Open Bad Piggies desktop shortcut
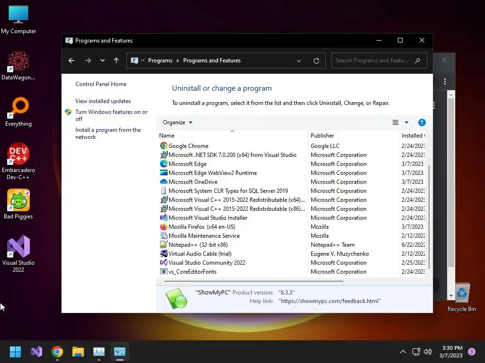This screenshot has height=363, width=485. click(x=18, y=204)
